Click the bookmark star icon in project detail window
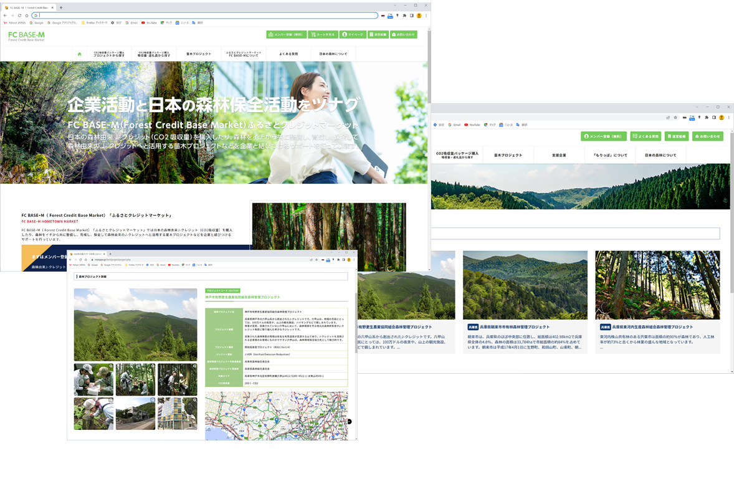This screenshot has width=734, height=499. point(317,260)
